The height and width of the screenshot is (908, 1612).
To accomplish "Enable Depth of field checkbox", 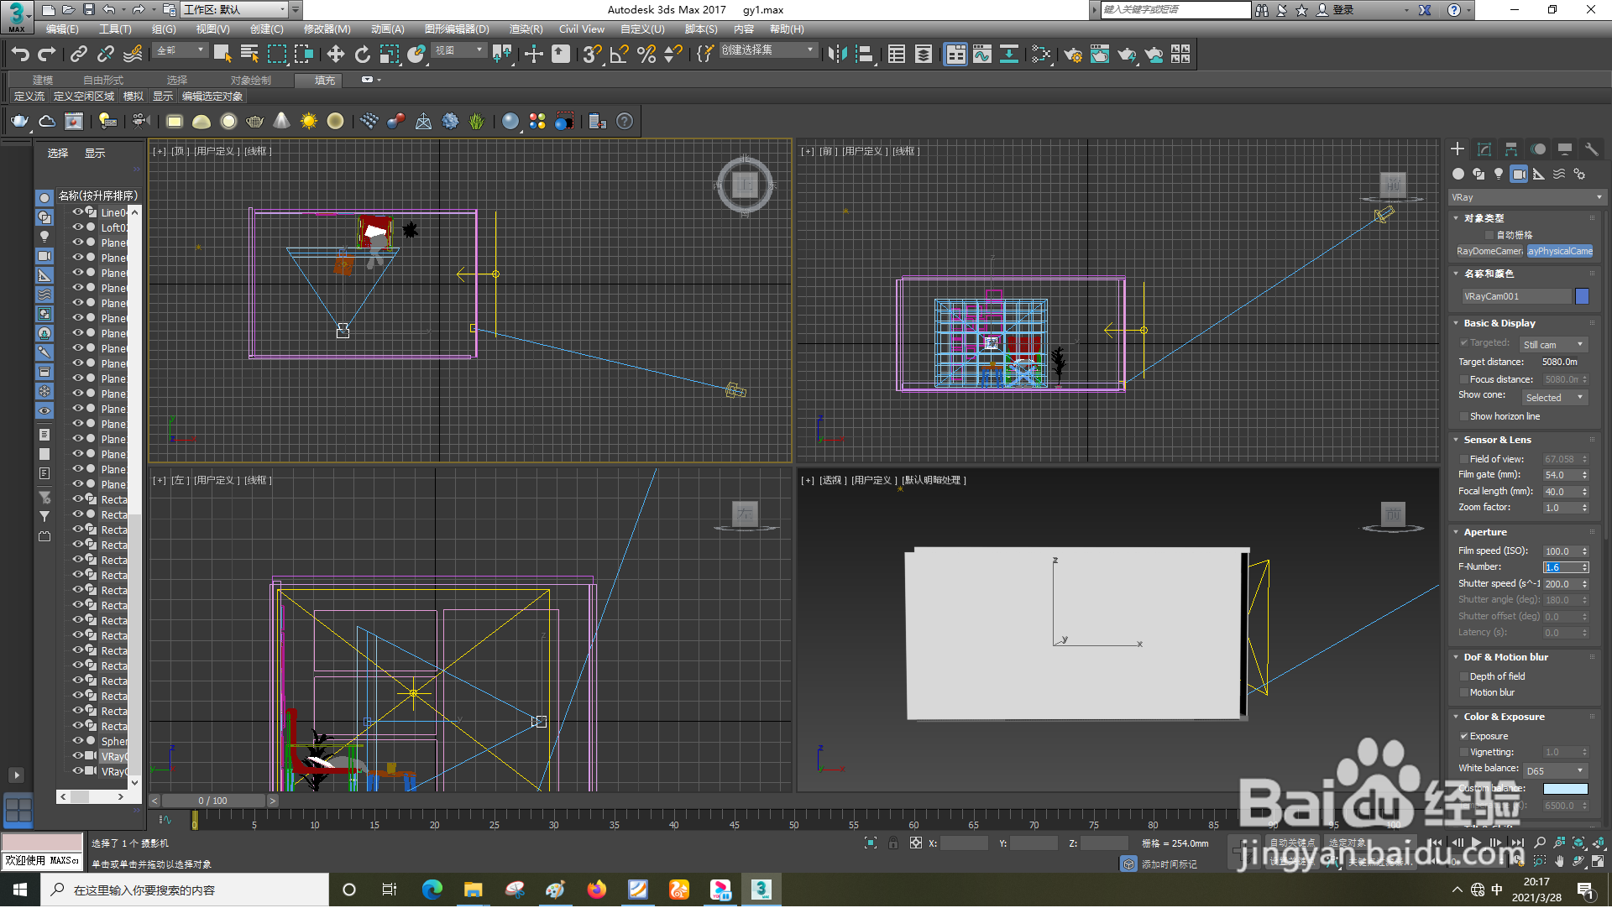I will [1464, 677].
